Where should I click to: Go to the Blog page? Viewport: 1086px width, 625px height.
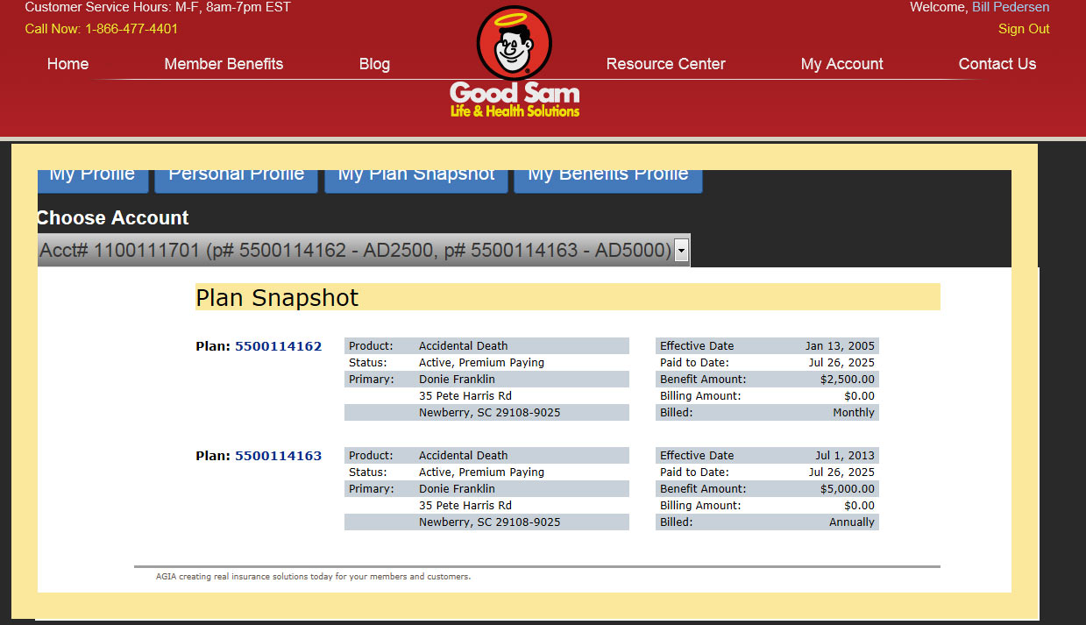coord(374,64)
